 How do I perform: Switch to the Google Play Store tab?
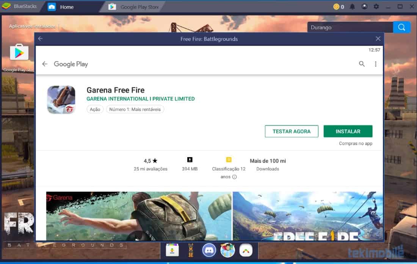coord(134,7)
